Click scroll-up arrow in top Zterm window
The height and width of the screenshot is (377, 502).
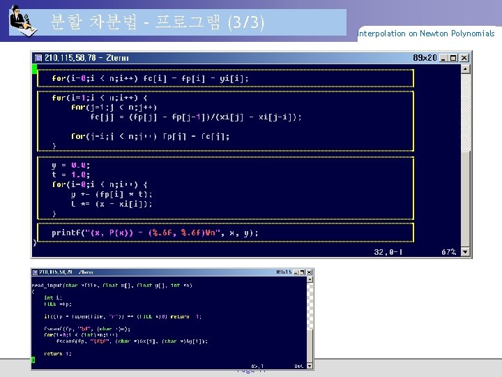tap(465, 69)
